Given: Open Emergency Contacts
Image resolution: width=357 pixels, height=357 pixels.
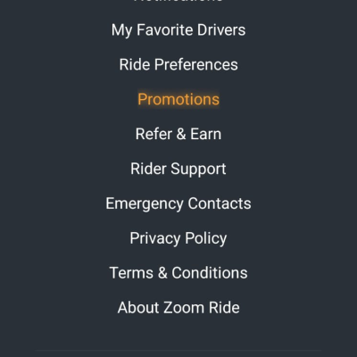Looking at the screenshot, I should click(178, 203).
